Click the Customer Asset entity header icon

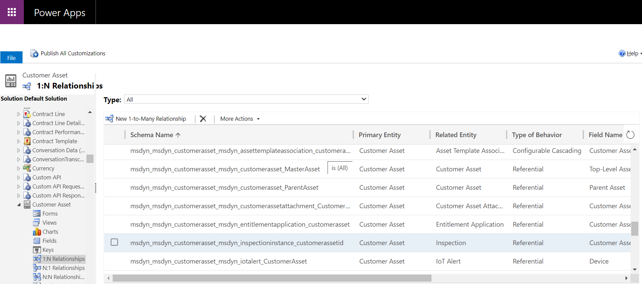10,81
